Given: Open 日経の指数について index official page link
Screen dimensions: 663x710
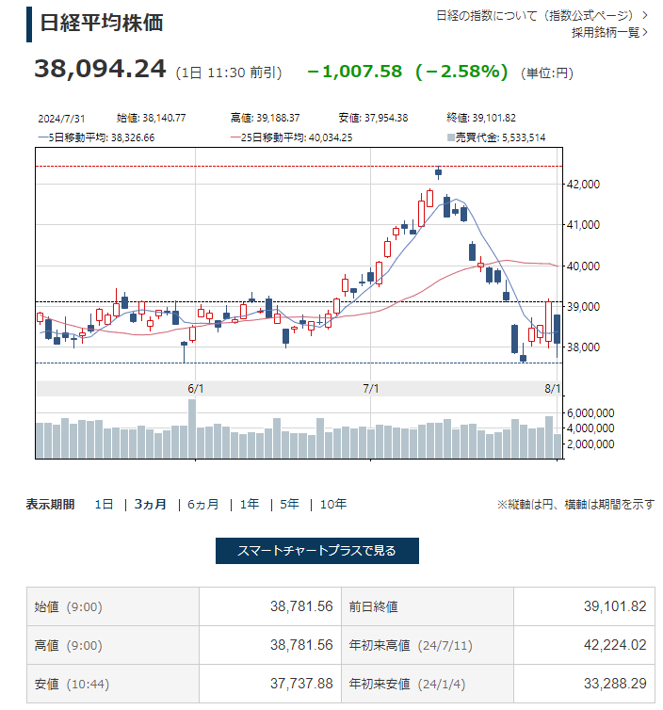Looking at the screenshot, I should [x=542, y=15].
